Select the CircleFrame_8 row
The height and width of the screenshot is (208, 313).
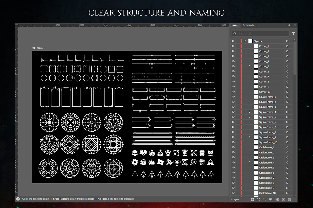262,183
